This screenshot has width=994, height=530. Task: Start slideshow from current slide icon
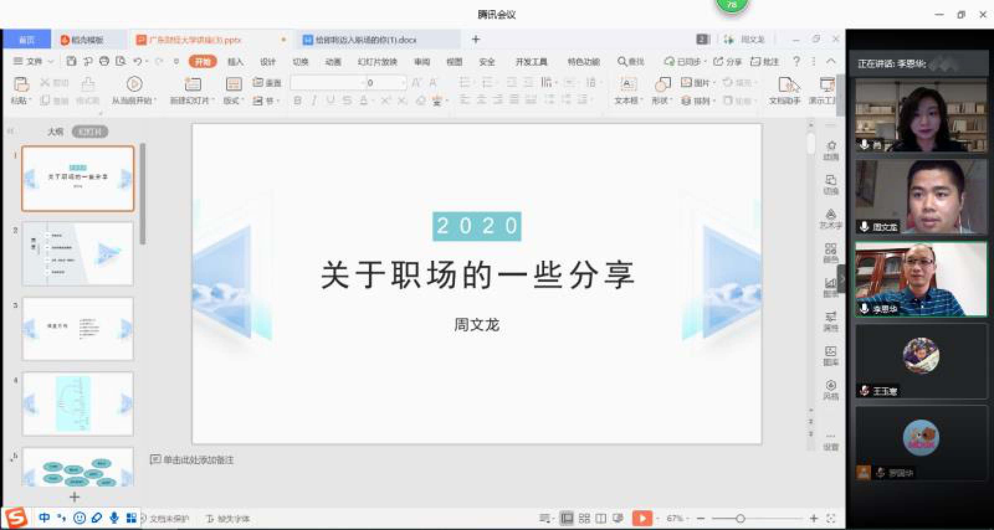click(x=134, y=84)
